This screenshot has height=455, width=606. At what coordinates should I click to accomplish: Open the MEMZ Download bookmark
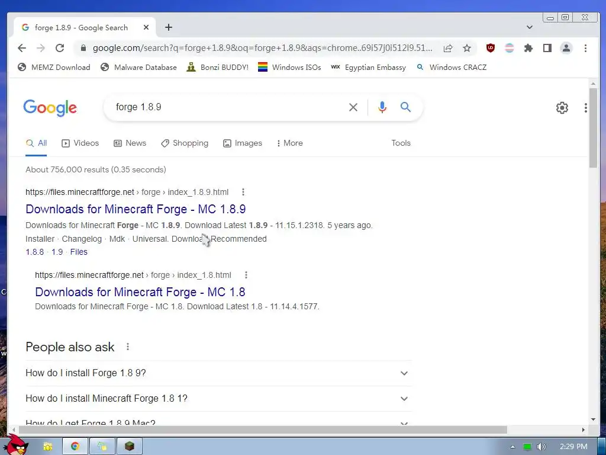54,68
